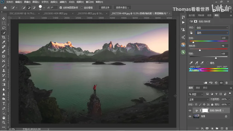This screenshot has height=131, width=233.
Task: Switch to the Channels (通道) tab
Action: tap(198, 88)
